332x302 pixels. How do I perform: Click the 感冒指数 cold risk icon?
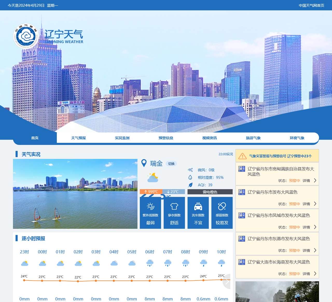222,207
